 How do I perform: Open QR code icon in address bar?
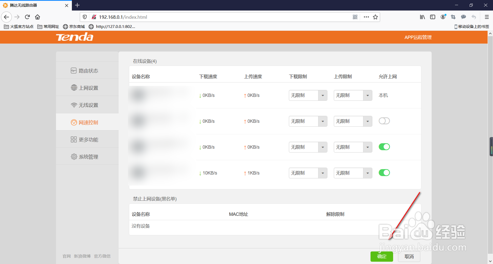(355, 17)
